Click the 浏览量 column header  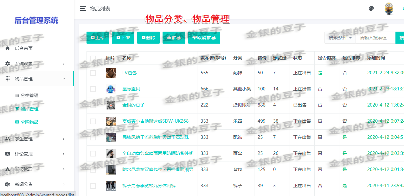tap(280, 58)
